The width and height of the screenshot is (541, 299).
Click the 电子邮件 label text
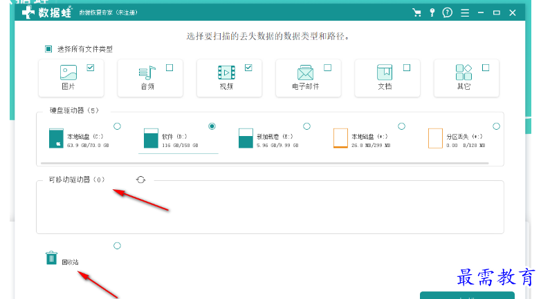(x=306, y=86)
